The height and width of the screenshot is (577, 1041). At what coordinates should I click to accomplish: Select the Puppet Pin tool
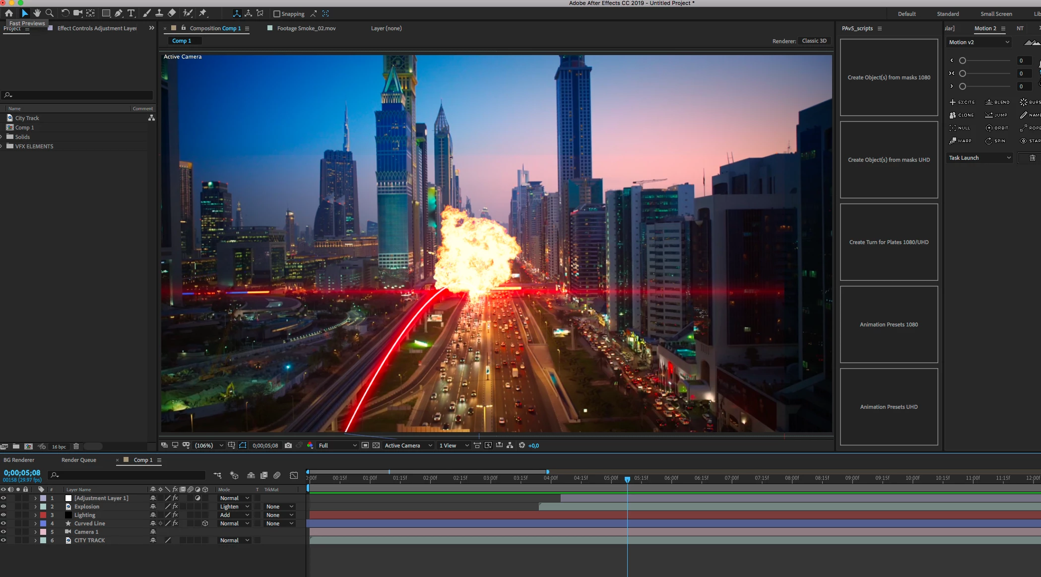coord(202,13)
